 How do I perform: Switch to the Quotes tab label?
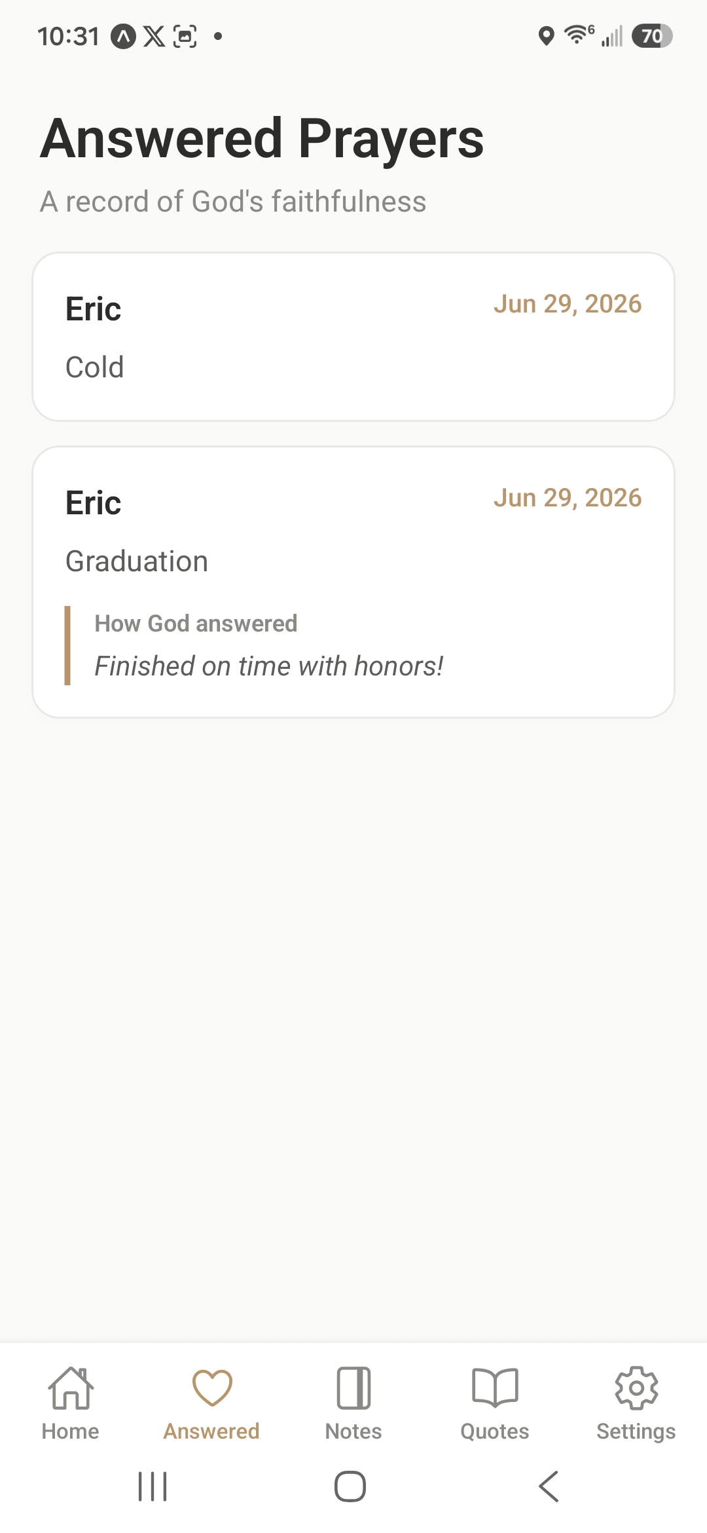click(495, 1431)
